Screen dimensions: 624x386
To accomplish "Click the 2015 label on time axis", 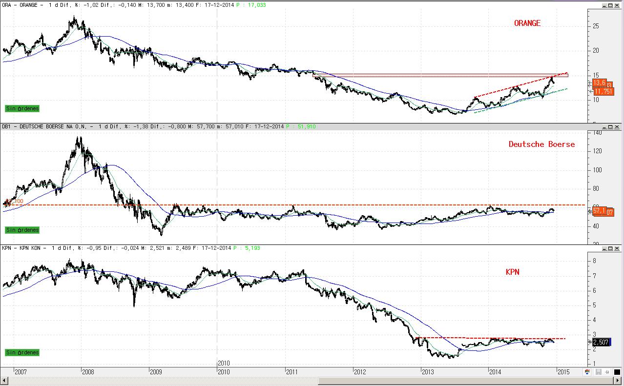I will click(x=564, y=372).
